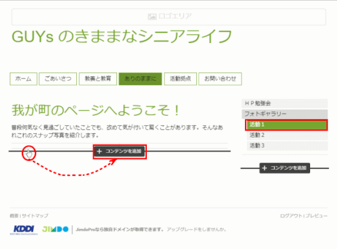This screenshot has height=249, width=337.
Task: Open the お問い合わせ navigation tab
Action: click(220, 79)
